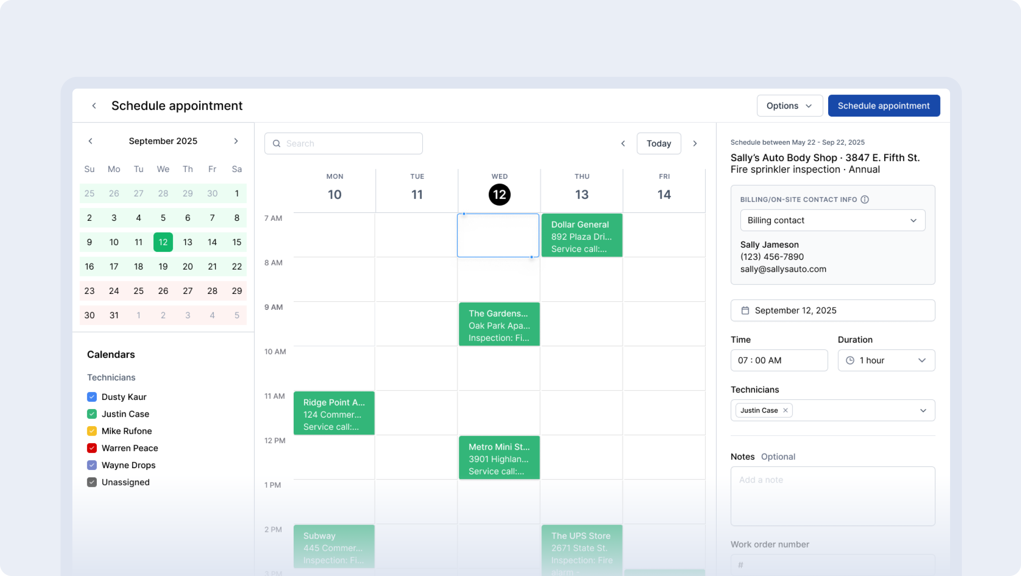Go to previous month in mini calendar
The image size is (1021, 576).
coord(91,141)
